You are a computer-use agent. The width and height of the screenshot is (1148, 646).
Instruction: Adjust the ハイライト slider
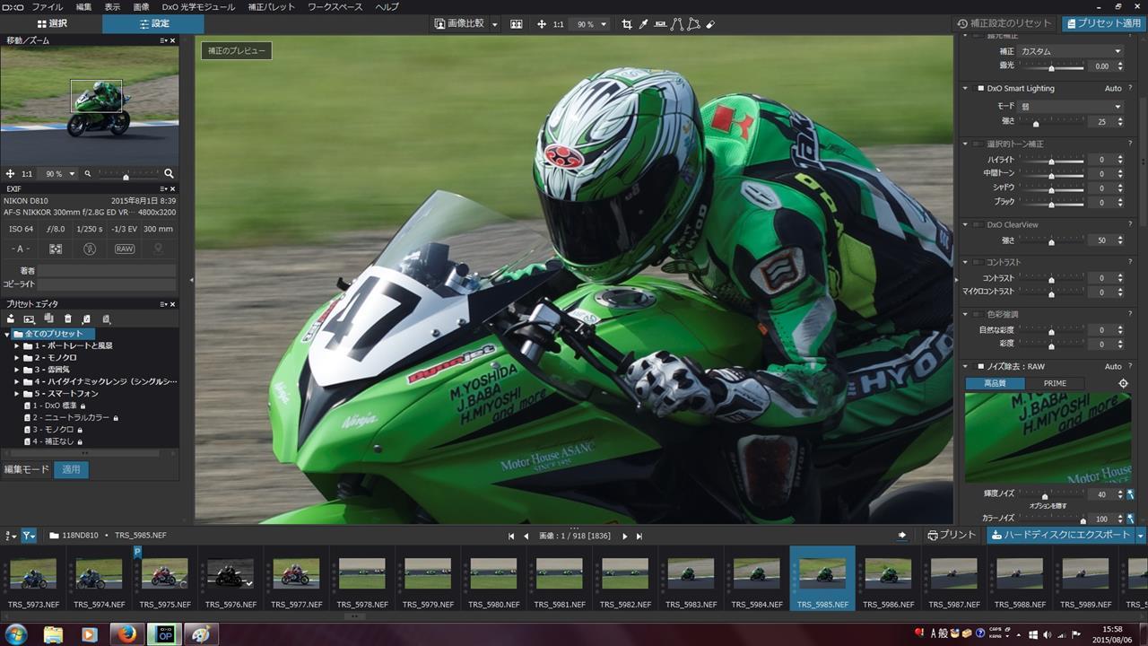click(x=1052, y=160)
